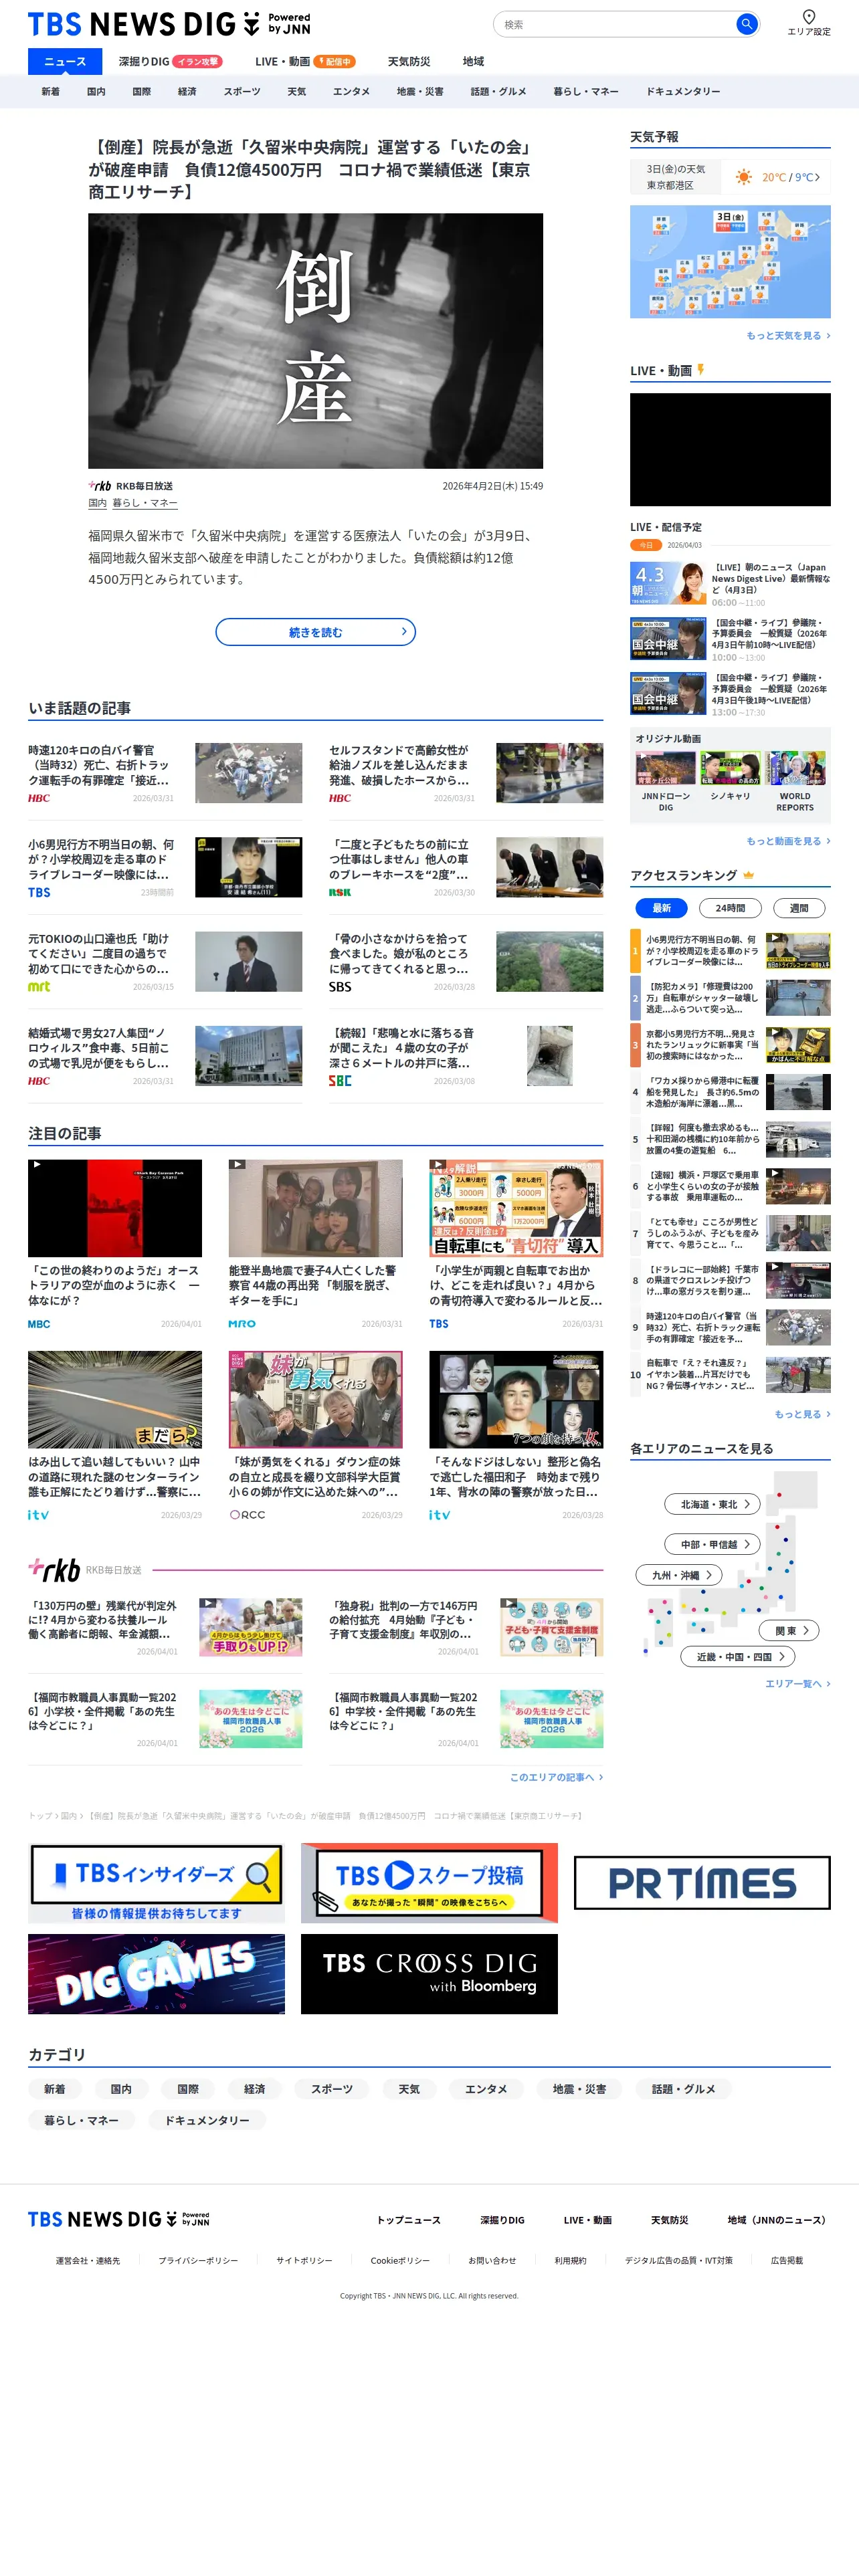Open the DIG GAMES banner
The height and width of the screenshot is (2576, 859).
[156, 1974]
